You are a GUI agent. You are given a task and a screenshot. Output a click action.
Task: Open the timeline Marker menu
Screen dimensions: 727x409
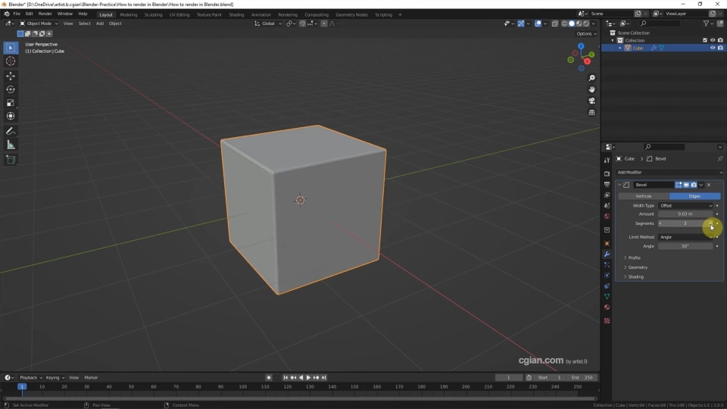pos(91,377)
